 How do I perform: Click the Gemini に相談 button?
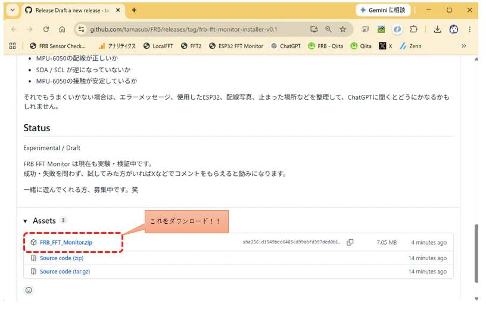383,10
